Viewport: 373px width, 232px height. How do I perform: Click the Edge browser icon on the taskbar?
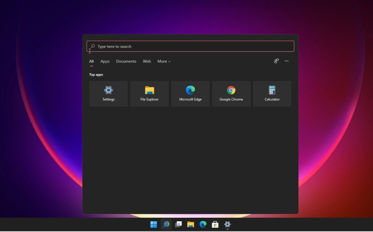(203, 224)
